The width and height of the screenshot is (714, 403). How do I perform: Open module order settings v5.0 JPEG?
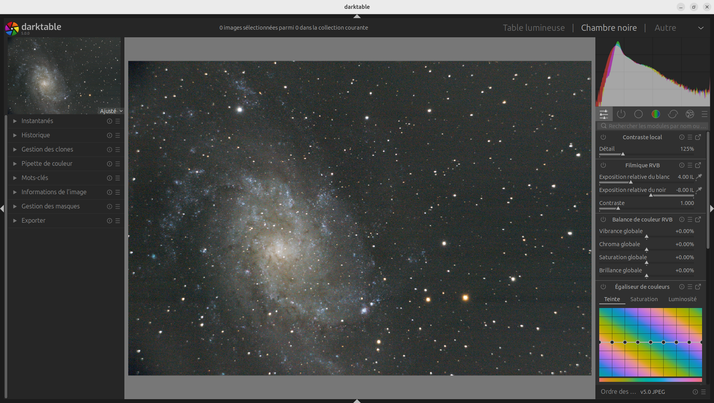pos(652,392)
